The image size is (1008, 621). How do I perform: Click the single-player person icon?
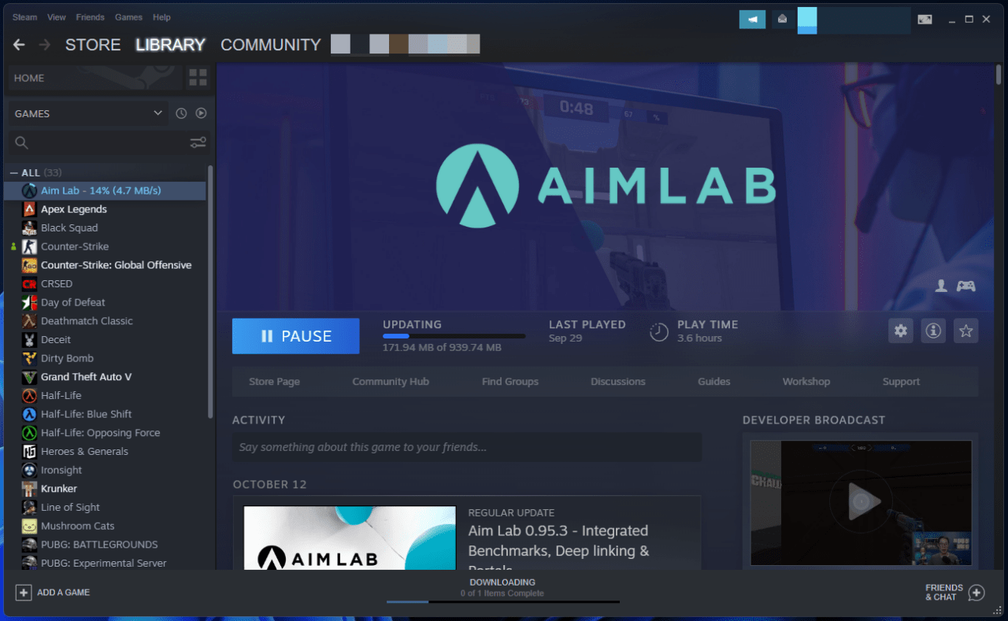tap(941, 286)
